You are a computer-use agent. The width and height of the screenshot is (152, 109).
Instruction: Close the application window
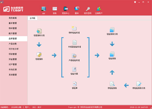click(148, 2)
